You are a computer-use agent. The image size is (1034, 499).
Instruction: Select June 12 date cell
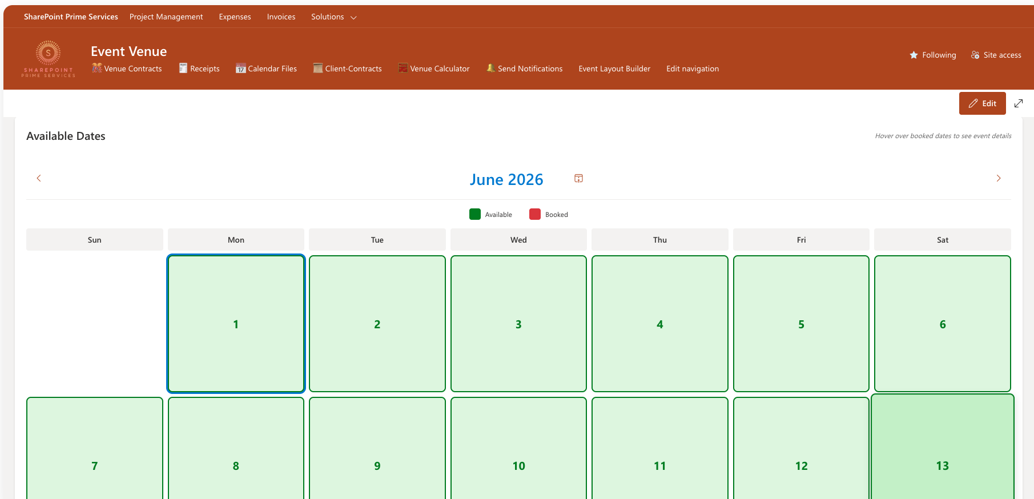tap(801, 448)
